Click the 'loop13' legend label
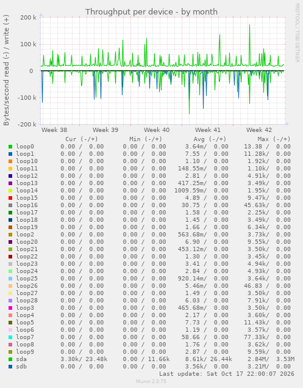Screen dimensions: 303x388 [x=27, y=183]
